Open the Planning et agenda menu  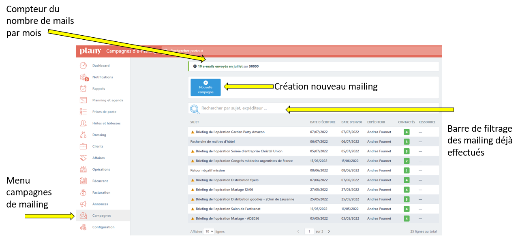pyautogui.click(x=107, y=100)
